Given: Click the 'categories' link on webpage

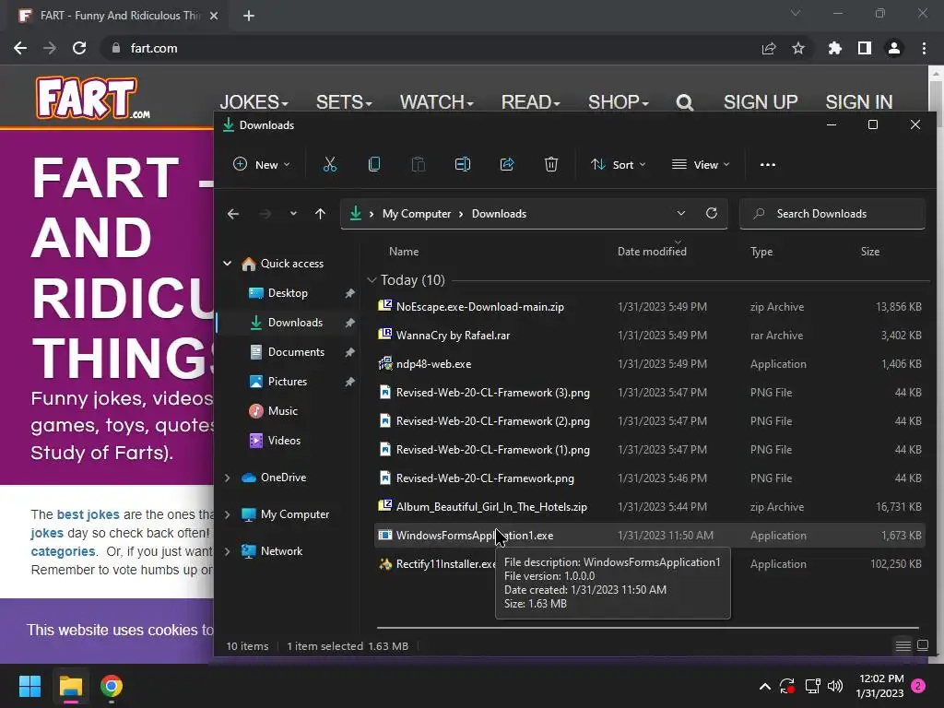Looking at the screenshot, I should (63, 551).
